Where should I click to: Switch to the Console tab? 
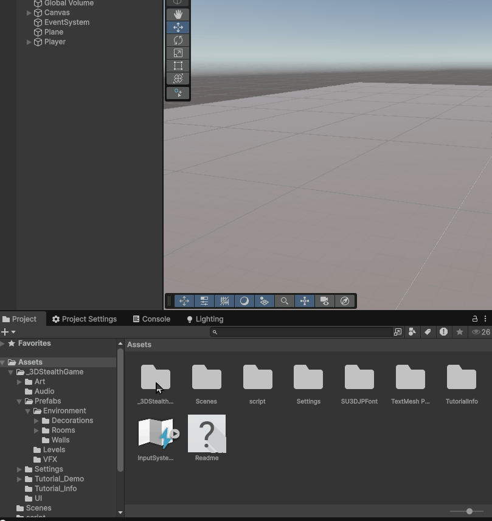point(151,319)
